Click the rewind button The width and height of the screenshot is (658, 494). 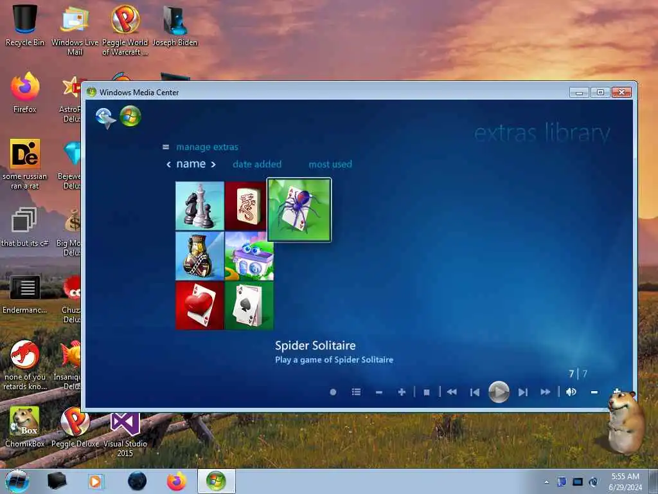(452, 392)
